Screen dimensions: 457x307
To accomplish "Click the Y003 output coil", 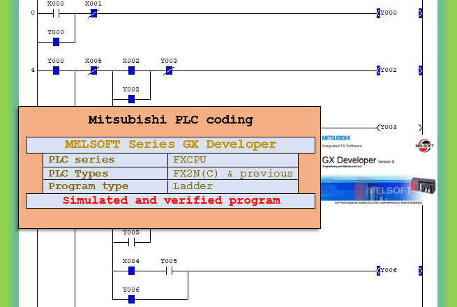I will point(399,128).
